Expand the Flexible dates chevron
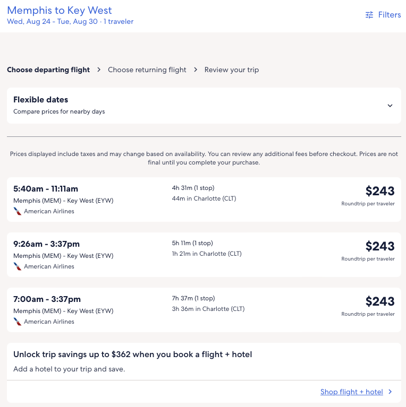The height and width of the screenshot is (407, 406). click(x=390, y=106)
